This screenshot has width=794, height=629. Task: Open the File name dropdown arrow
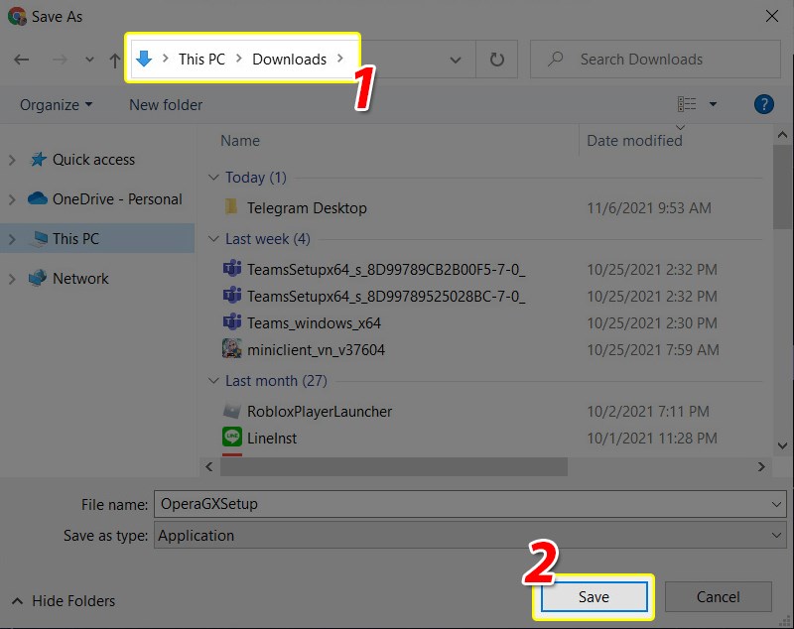[776, 505]
